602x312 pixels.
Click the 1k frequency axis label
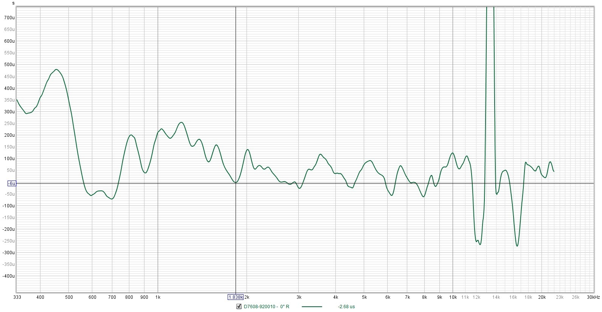pyautogui.click(x=158, y=297)
